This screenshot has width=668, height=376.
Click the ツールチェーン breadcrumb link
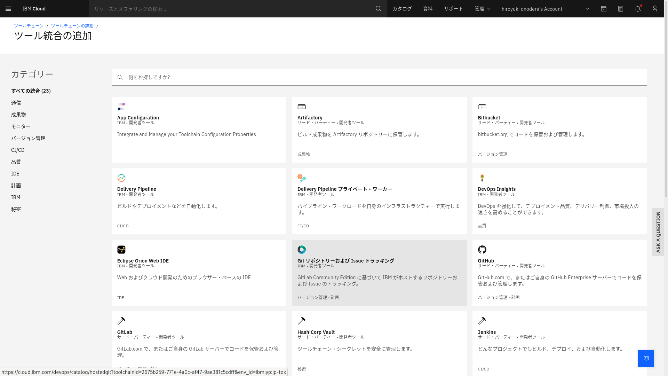[28, 25]
